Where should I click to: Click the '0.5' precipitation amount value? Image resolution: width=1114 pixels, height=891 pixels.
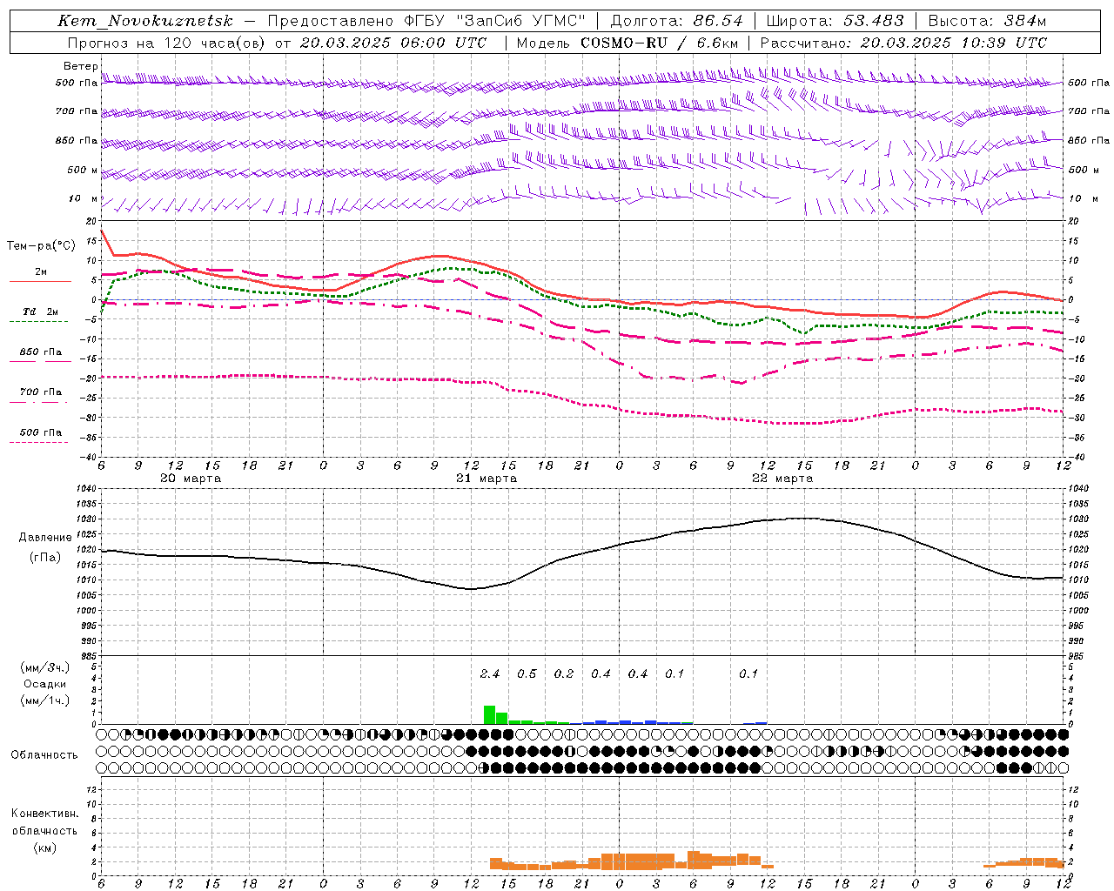pyautogui.click(x=527, y=674)
